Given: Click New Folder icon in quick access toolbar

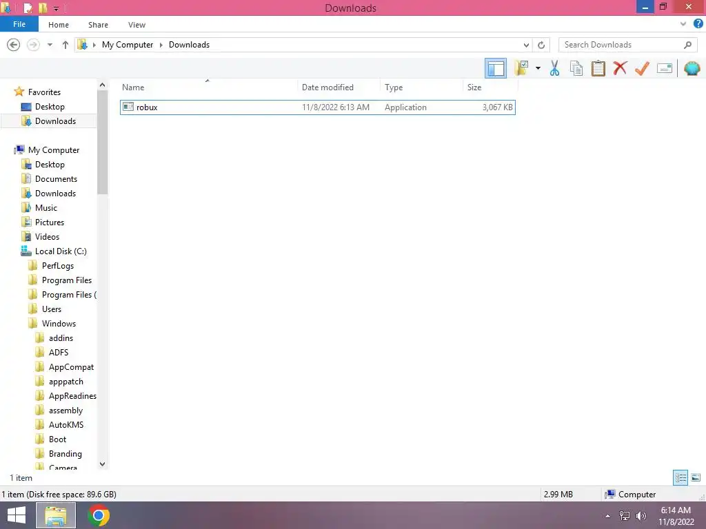Looking at the screenshot, I should 43,8.
